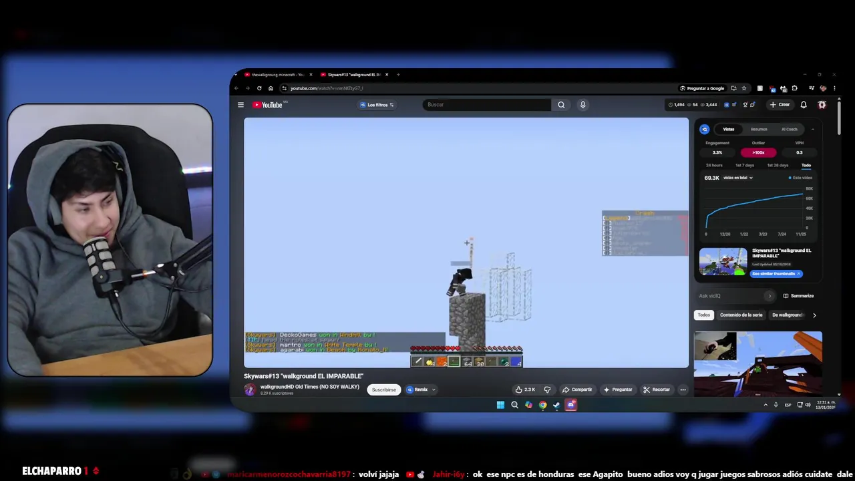Image resolution: width=855 pixels, height=481 pixels.
Task: Open the Copilot icon in the taskbar
Action: [528, 405]
